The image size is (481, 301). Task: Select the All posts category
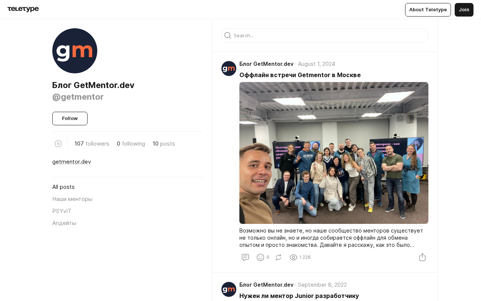[x=64, y=187]
